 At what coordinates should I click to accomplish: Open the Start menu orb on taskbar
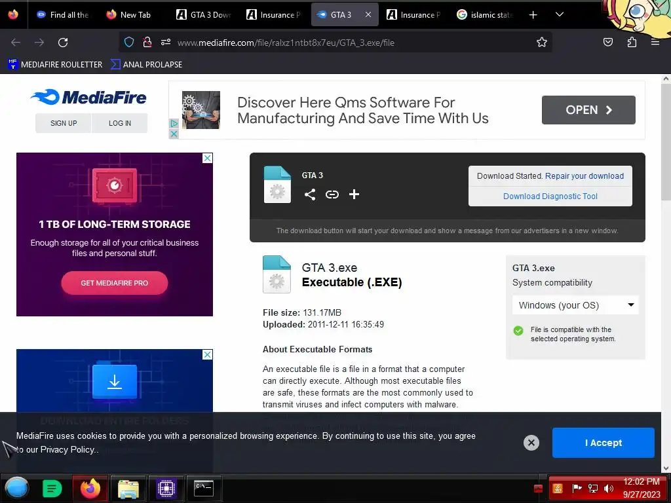16,488
